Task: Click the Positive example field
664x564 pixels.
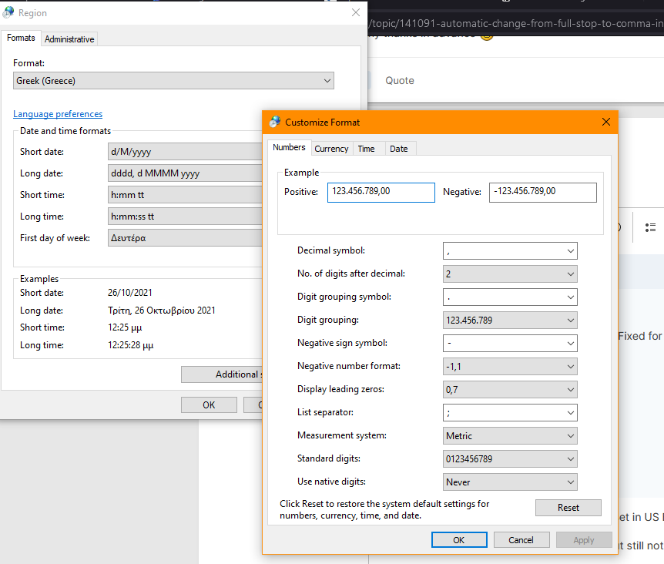Action: point(381,192)
